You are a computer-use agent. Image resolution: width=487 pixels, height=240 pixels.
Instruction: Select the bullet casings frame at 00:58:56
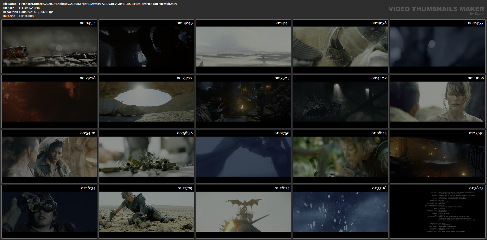click(146, 157)
